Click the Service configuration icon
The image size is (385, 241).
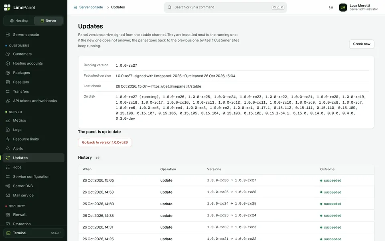pos(8,177)
